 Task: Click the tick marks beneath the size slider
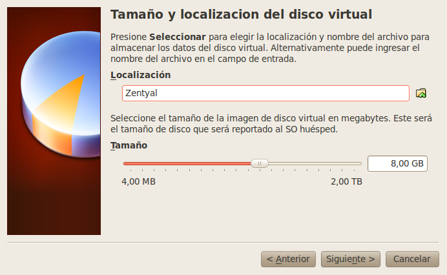(x=243, y=170)
